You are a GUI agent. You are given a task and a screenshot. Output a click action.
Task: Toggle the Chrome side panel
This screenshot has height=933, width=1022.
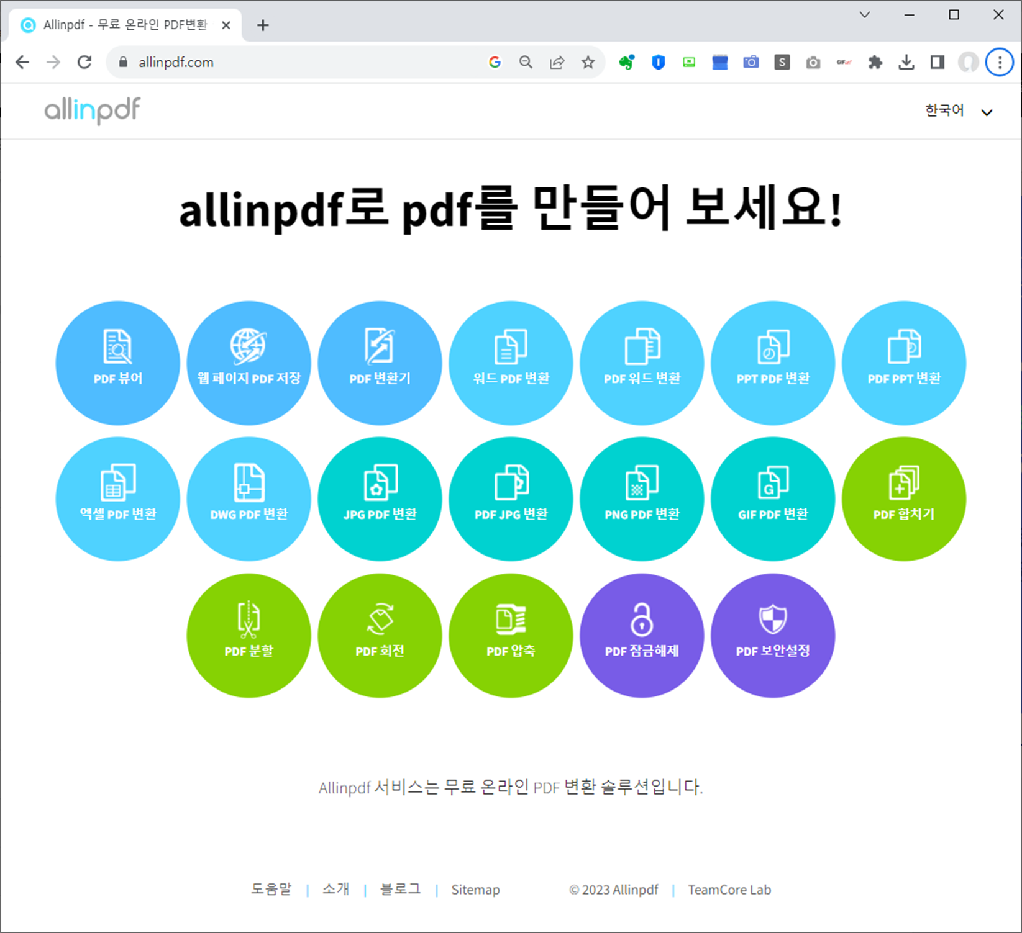coord(938,62)
